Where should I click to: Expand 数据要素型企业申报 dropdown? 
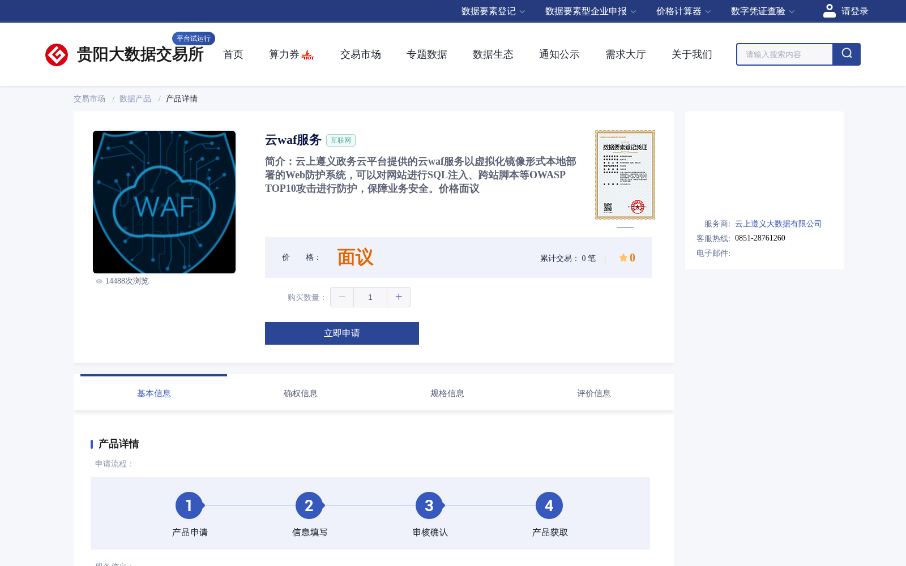point(591,11)
